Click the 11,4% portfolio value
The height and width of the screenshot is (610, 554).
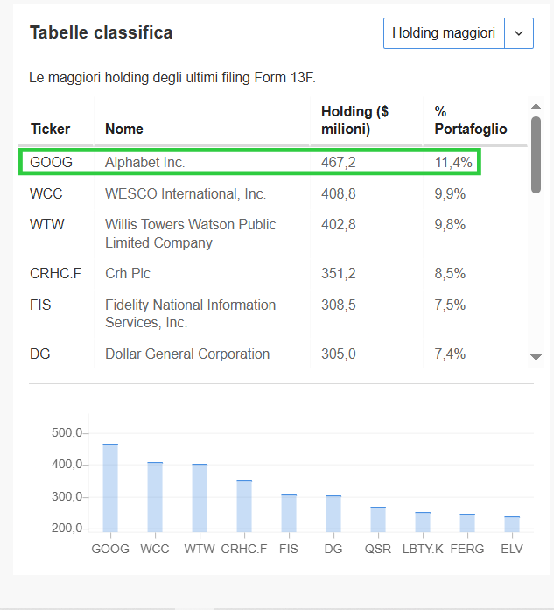coord(453,162)
